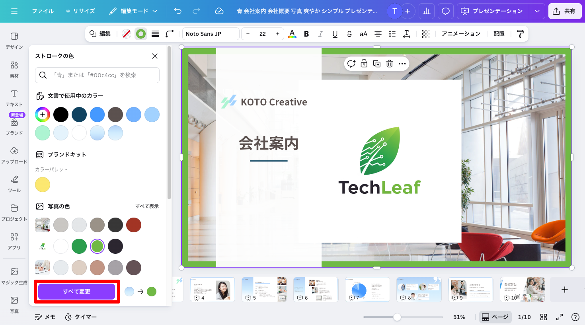Lock the selected element with padlock icon
Image resolution: width=585 pixels, height=325 pixels.
coord(364,64)
